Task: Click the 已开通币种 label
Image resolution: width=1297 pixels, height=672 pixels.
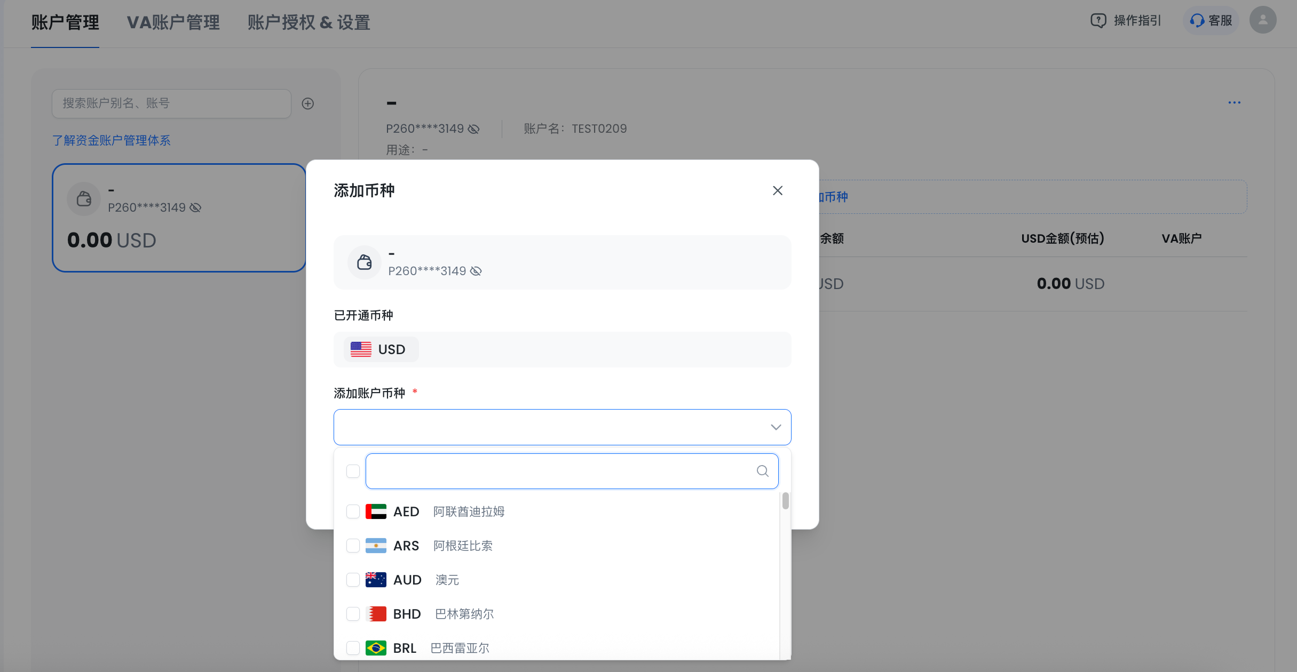Action: pyautogui.click(x=363, y=315)
